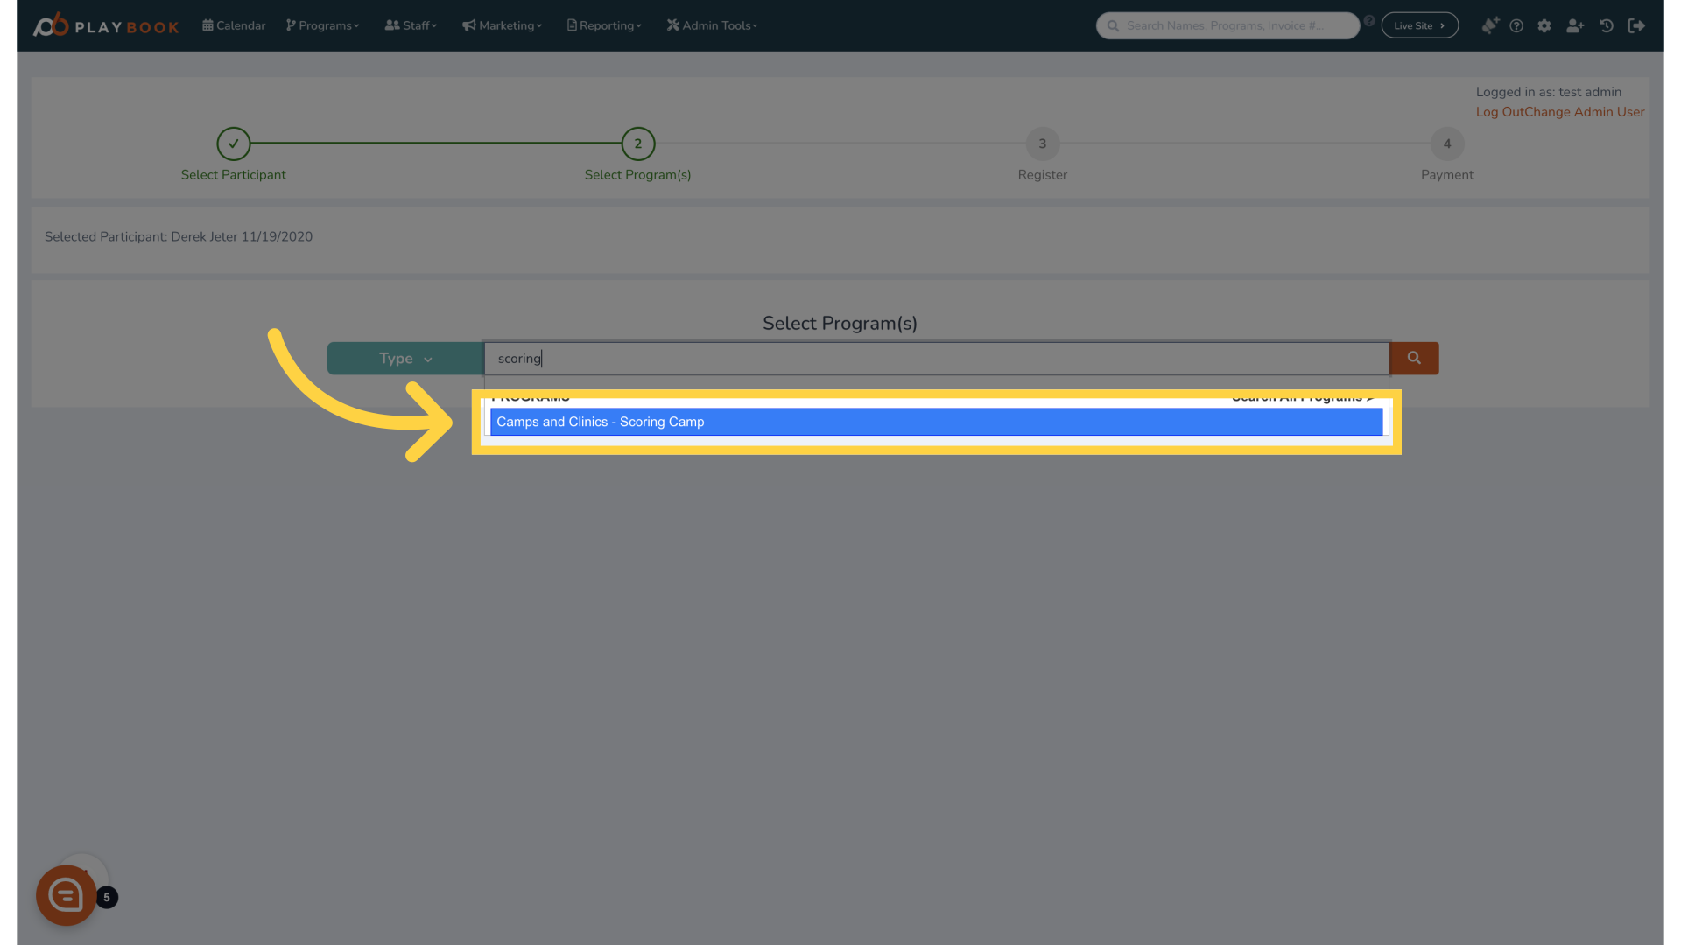
Task: Click the help question mark icon
Action: (x=1517, y=25)
